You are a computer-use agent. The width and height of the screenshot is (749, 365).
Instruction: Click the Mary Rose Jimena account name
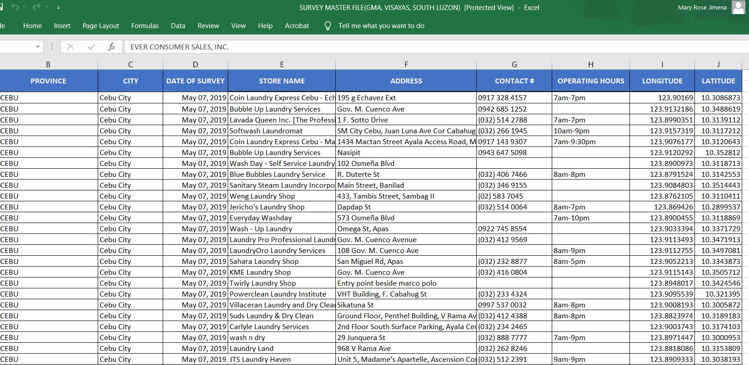tap(702, 7)
